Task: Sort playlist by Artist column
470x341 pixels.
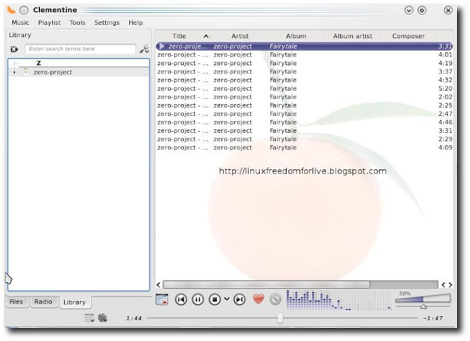Action: [240, 36]
